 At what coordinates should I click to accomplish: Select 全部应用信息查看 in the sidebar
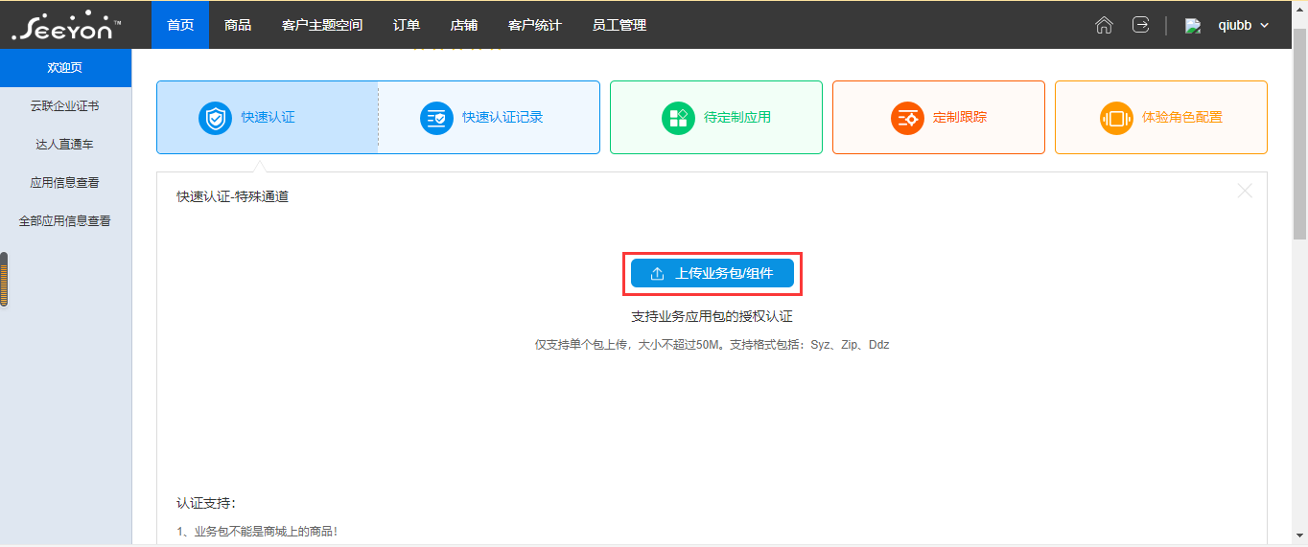(65, 221)
